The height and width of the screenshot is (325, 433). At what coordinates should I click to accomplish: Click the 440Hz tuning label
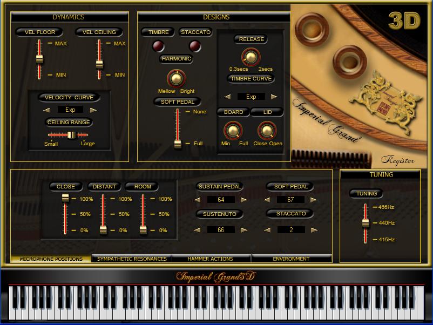387,222
